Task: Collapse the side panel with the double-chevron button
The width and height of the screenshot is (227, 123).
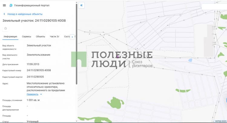Action: pyautogui.click(x=81, y=5)
